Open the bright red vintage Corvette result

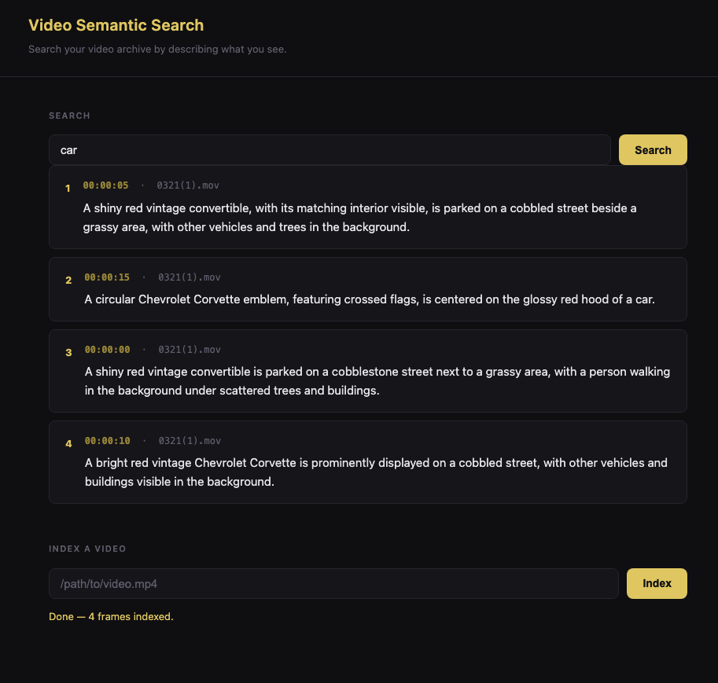click(x=376, y=472)
